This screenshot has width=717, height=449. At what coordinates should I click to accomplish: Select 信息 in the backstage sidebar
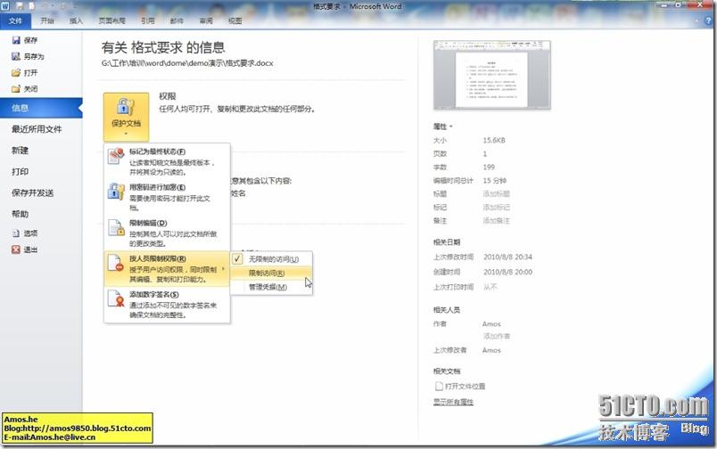click(x=41, y=108)
